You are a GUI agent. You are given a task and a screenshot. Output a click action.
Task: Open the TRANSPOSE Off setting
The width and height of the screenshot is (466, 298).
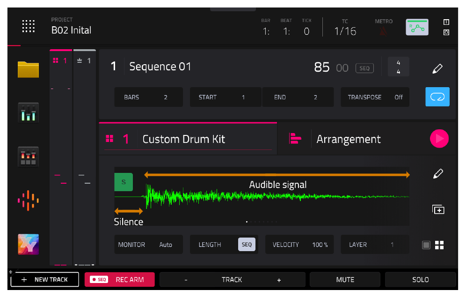(x=375, y=97)
